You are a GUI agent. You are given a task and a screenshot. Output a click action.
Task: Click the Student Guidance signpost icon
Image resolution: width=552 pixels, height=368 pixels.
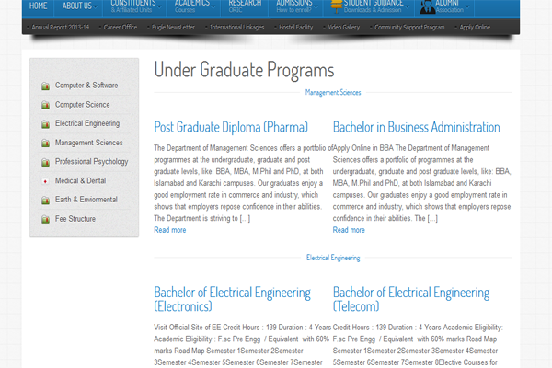[336, 6]
